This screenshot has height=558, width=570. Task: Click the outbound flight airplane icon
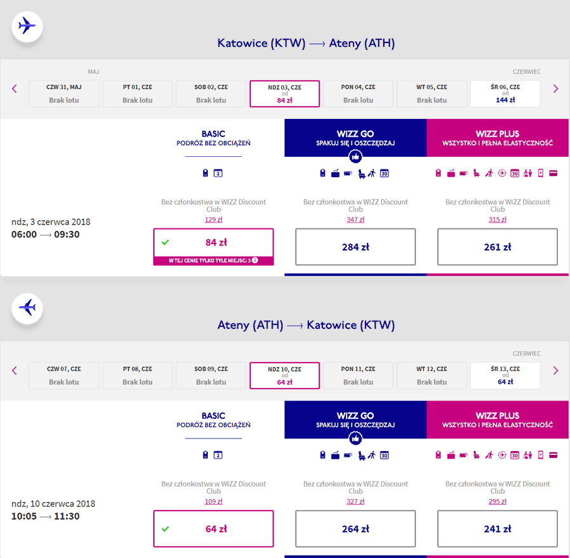pyautogui.click(x=27, y=26)
